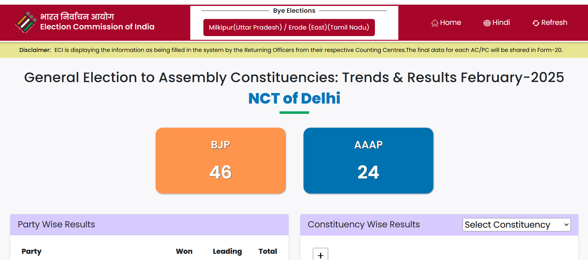
Task: Click the Refresh circular arrow icon
Action: coord(536,23)
